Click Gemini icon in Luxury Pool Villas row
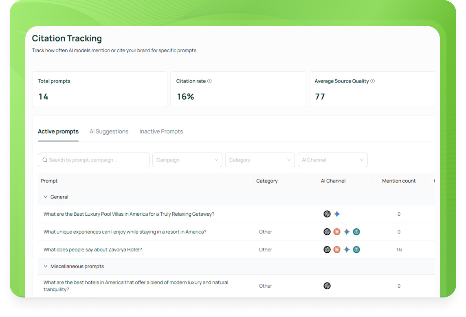This screenshot has height=317, width=466. [x=337, y=214]
